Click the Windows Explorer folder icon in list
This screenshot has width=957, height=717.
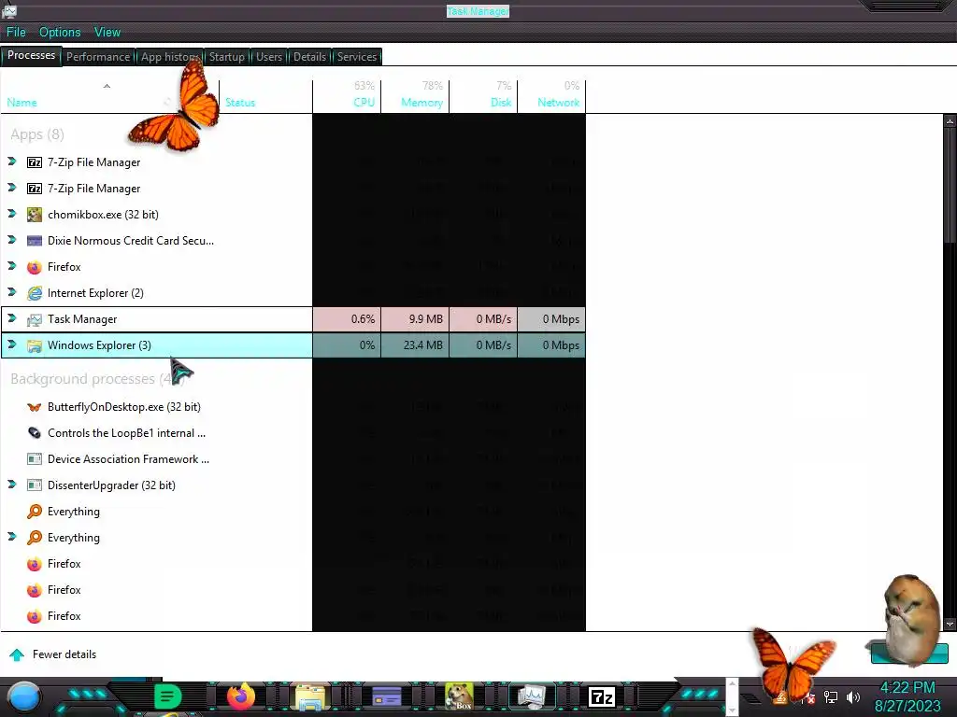[35, 345]
